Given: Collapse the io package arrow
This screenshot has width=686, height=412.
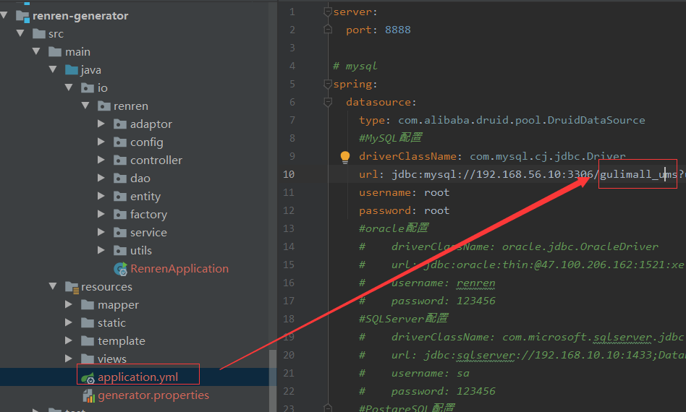Looking at the screenshot, I should click(69, 87).
